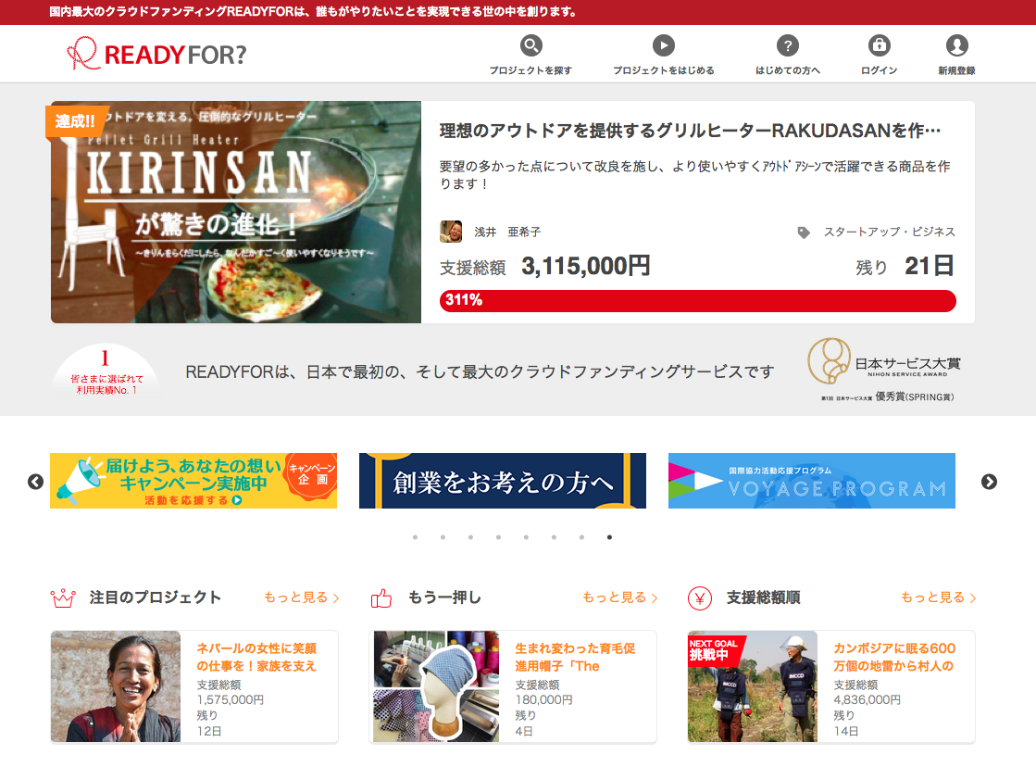The image size is (1036, 767).
Task: Open the 創業をお考えの方へ banner
Action: coord(502,481)
